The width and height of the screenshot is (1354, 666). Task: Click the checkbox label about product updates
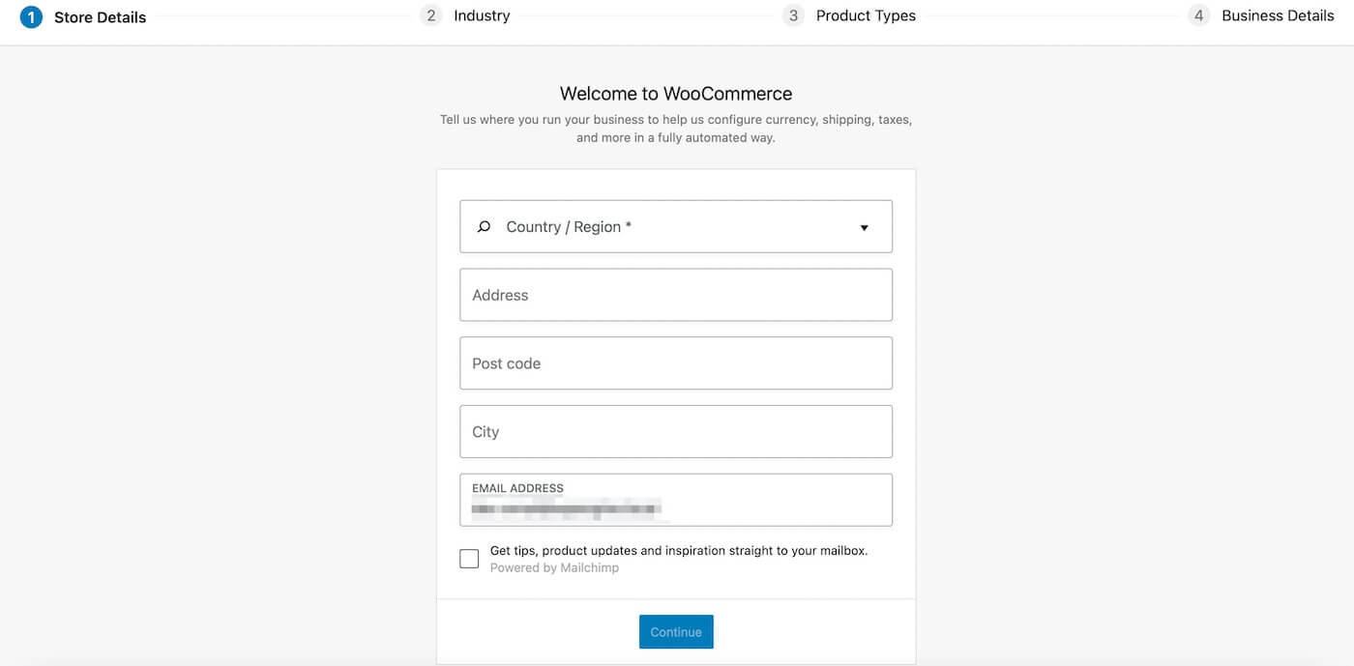[x=678, y=550]
